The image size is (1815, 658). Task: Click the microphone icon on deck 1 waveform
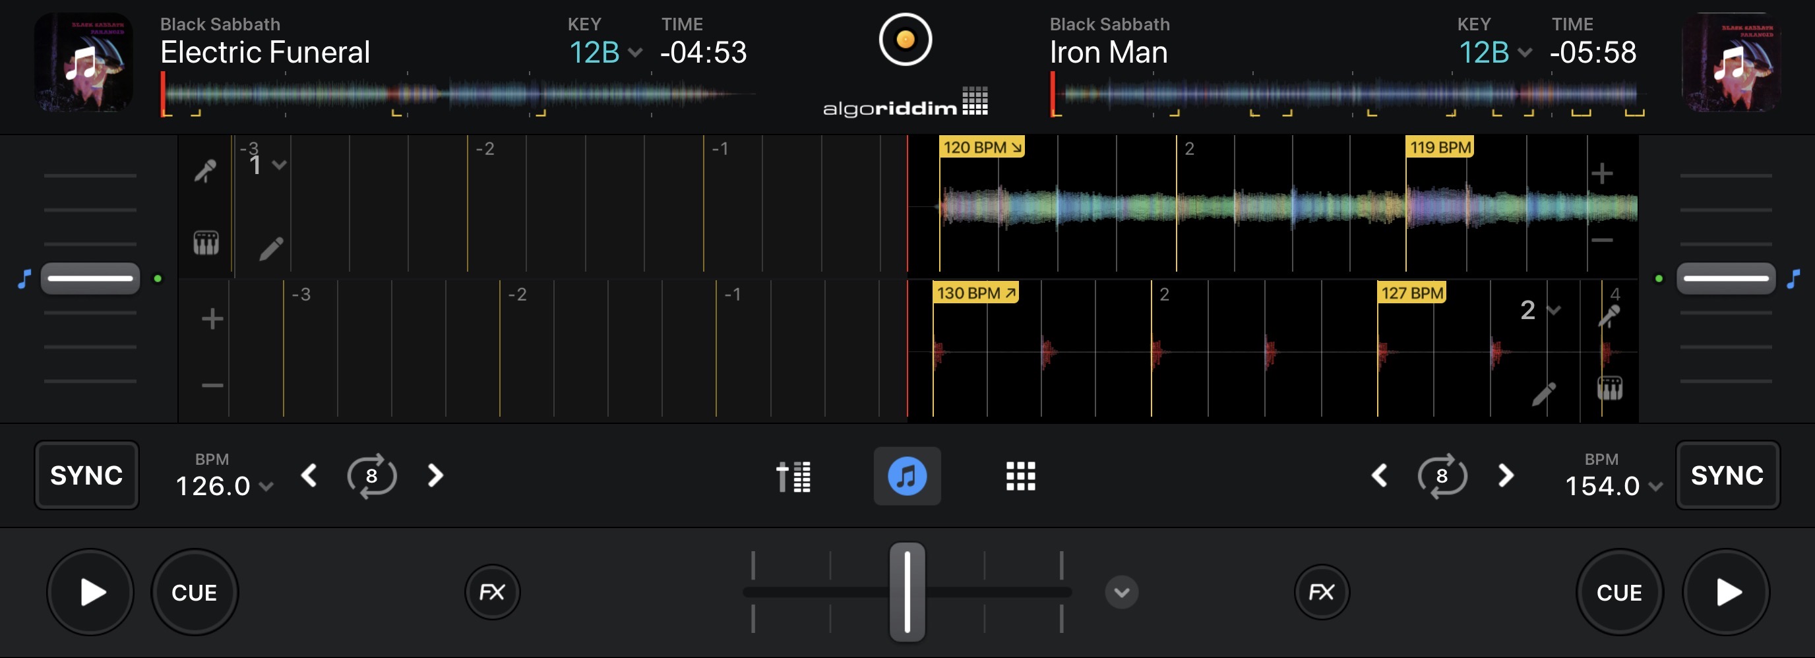click(x=205, y=171)
